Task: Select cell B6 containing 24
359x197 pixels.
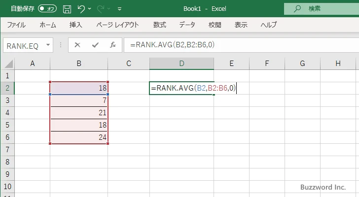Action: click(x=79, y=137)
